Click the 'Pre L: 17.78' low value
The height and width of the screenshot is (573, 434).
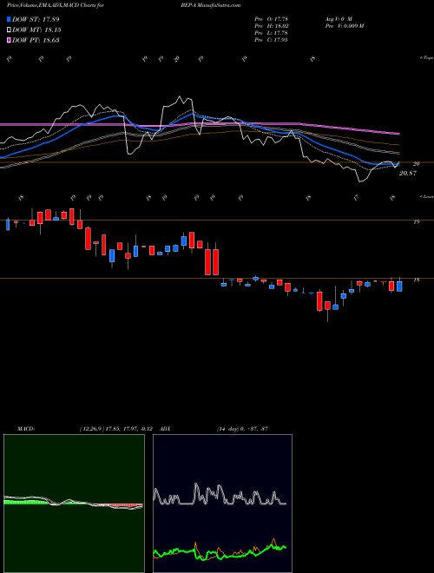pyautogui.click(x=272, y=33)
